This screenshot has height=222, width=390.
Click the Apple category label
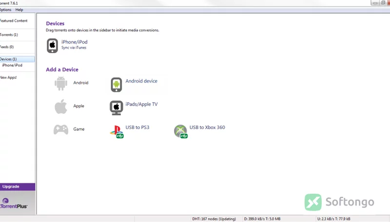click(x=78, y=106)
